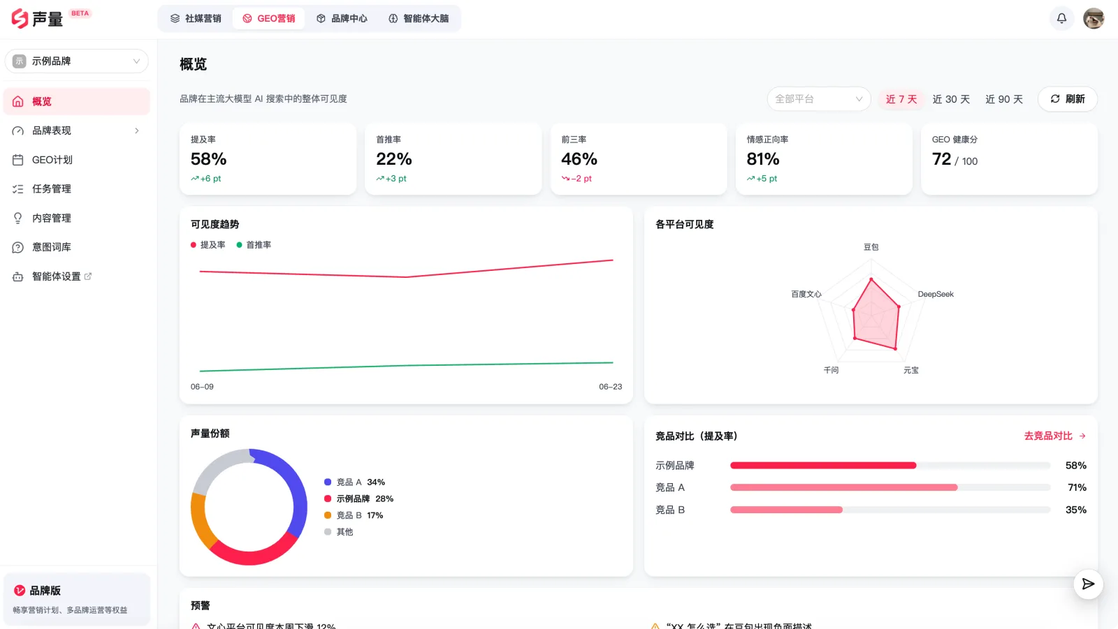This screenshot has height=629, width=1118.
Task: Switch to the 品牌中心 tab
Action: click(342, 19)
